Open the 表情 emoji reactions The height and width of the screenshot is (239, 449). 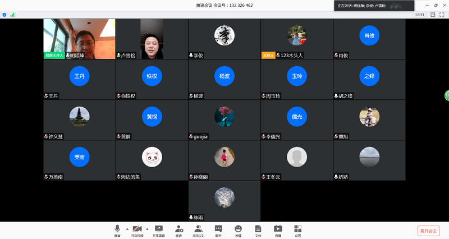pyautogui.click(x=238, y=229)
